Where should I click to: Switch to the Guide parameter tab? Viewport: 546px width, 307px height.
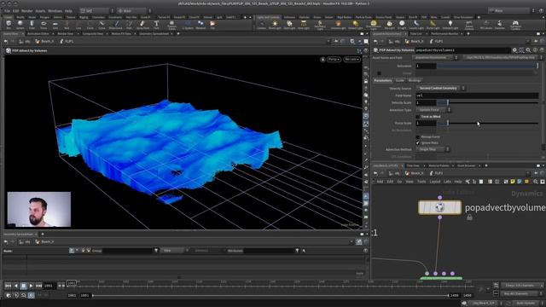[x=400, y=80]
